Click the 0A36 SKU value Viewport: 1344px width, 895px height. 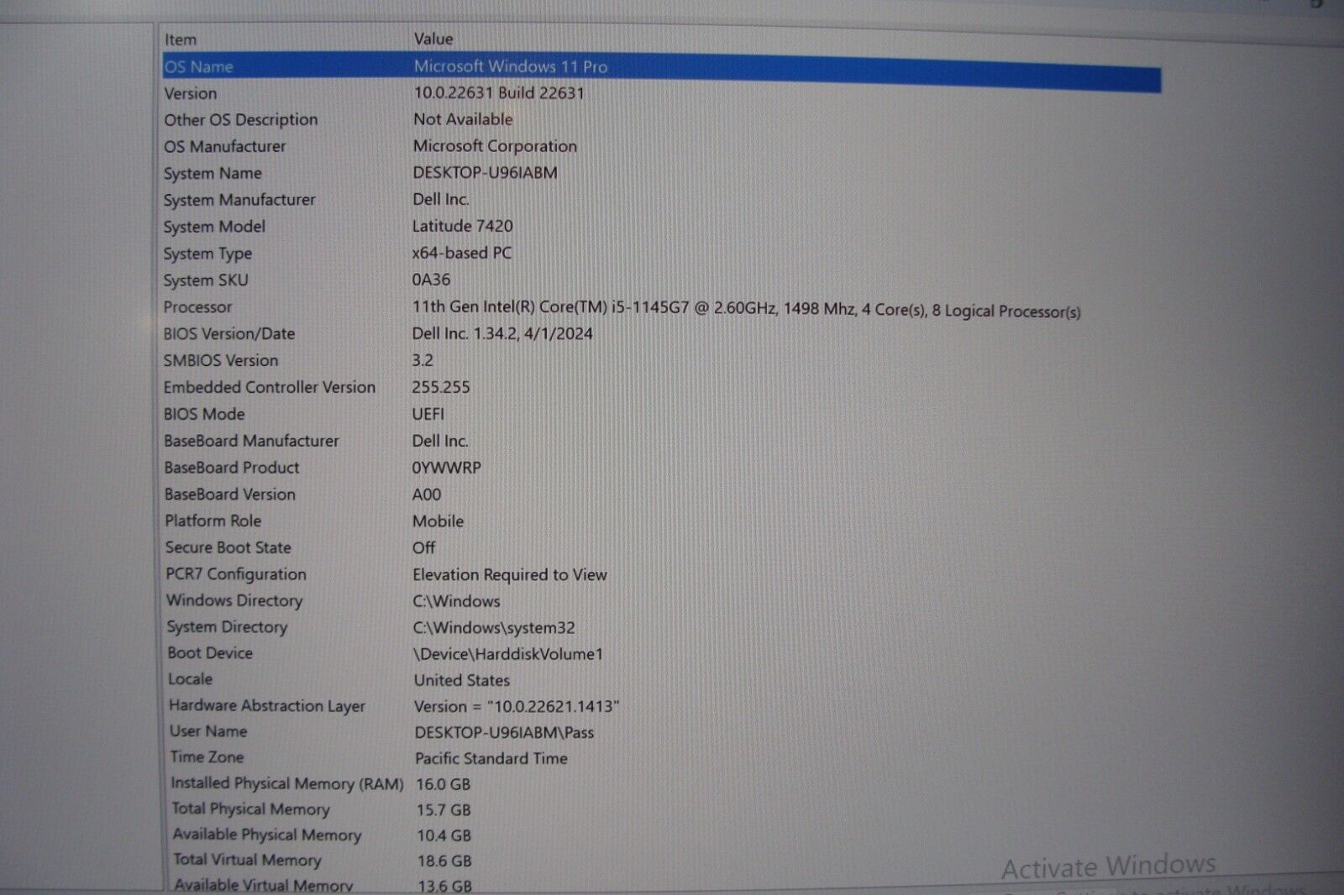pos(431,280)
